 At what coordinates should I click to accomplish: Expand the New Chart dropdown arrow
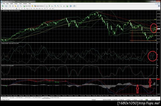click(4, 6)
